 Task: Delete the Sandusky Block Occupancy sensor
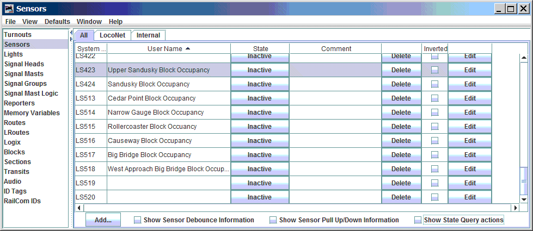[x=401, y=84]
